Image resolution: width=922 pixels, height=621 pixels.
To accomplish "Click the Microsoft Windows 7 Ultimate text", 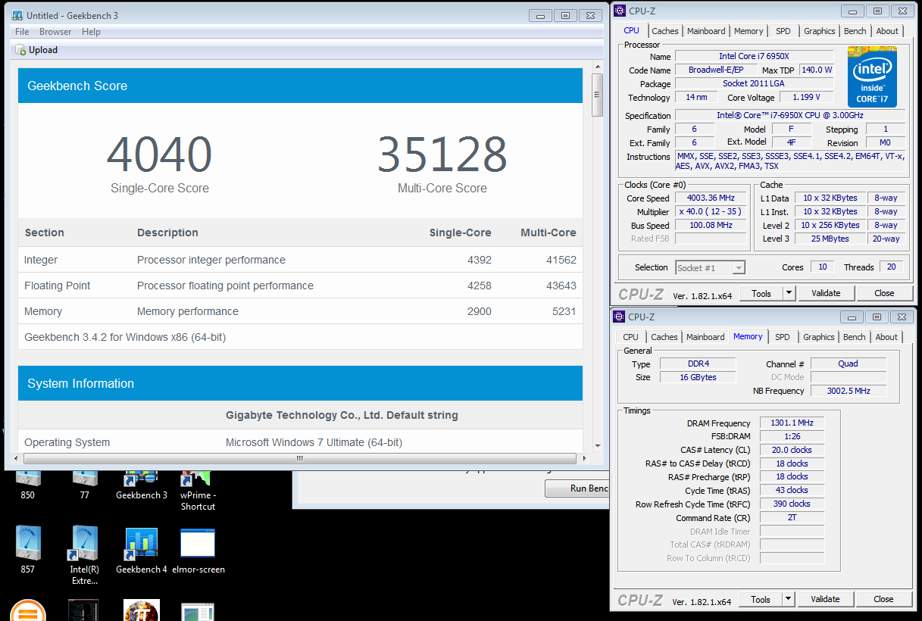I will [x=314, y=442].
